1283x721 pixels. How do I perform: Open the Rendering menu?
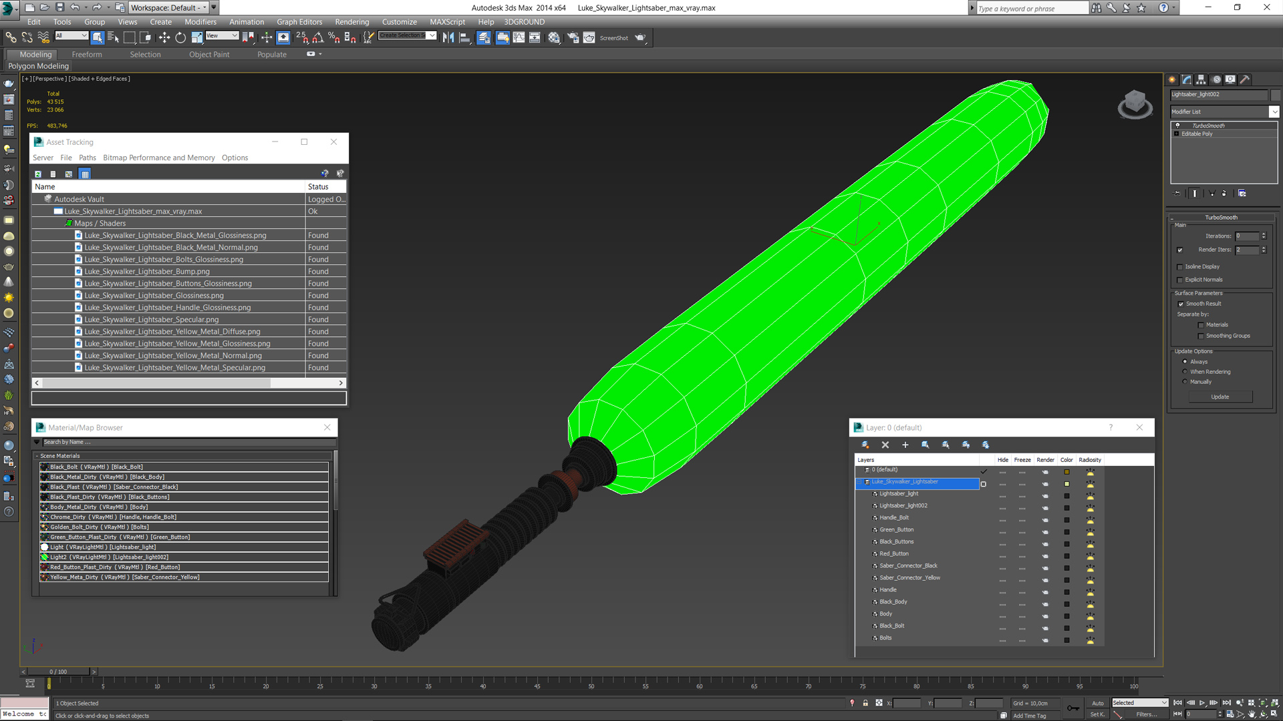(351, 22)
